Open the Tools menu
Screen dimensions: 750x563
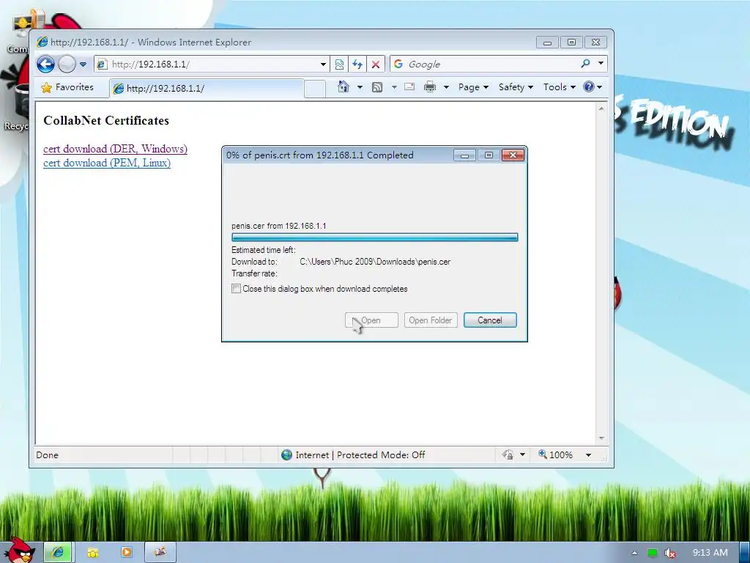[x=559, y=87]
